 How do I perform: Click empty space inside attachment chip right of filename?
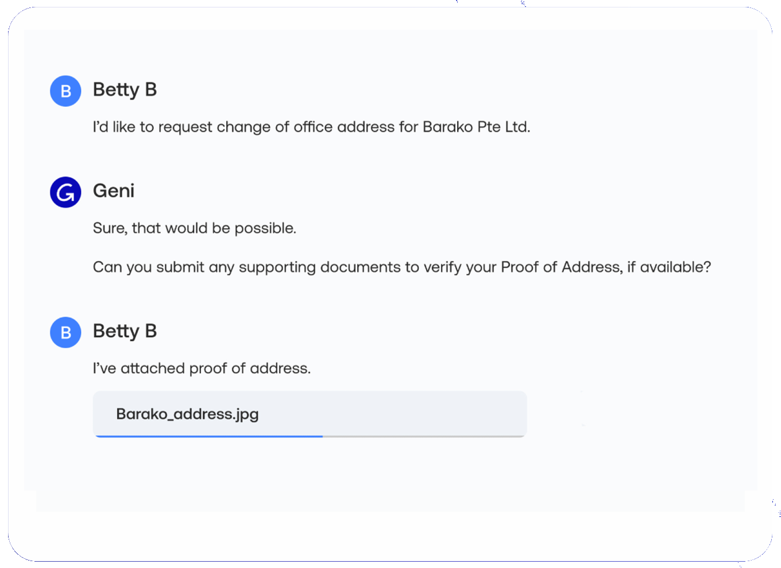coord(402,414)
